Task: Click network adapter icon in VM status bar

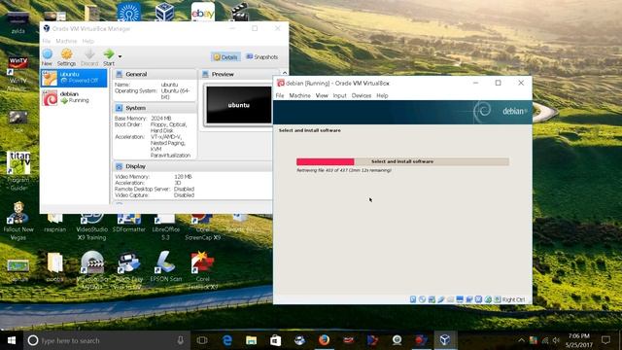Action: click(432, 299)
